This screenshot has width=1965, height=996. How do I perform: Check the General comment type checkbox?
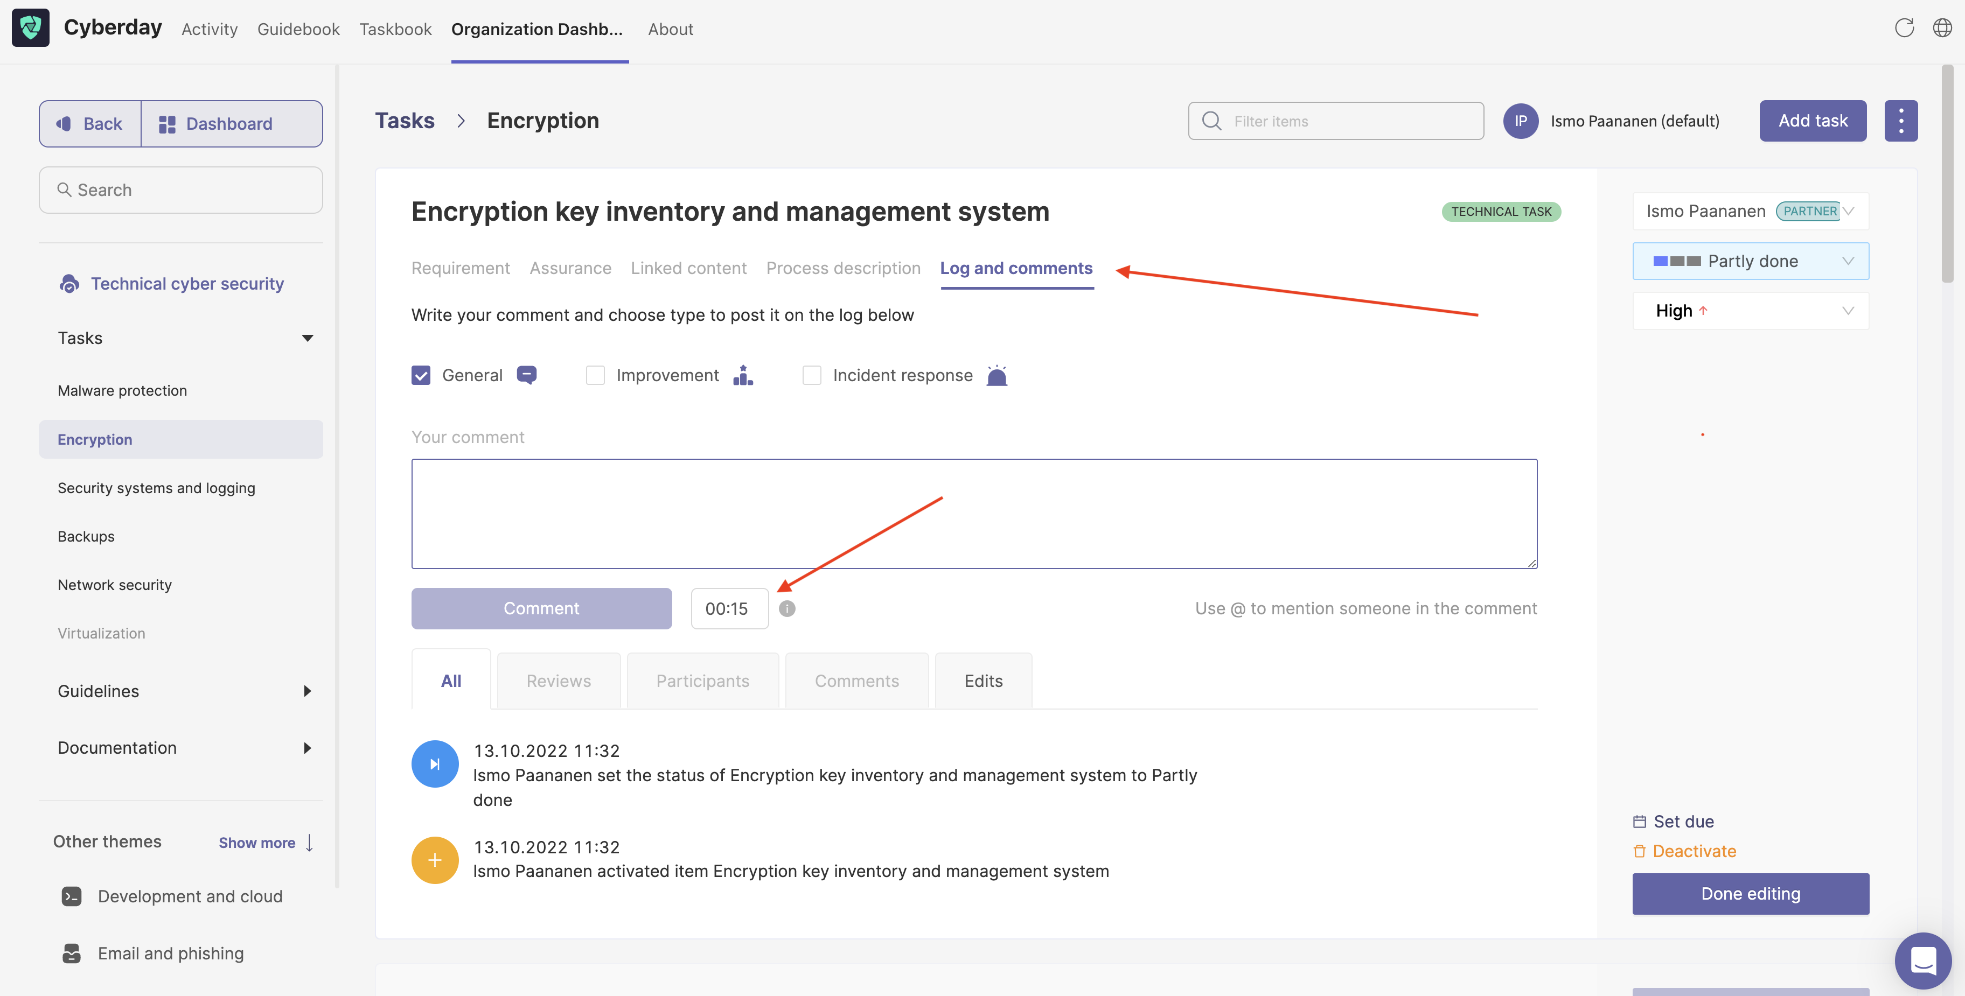421,375
